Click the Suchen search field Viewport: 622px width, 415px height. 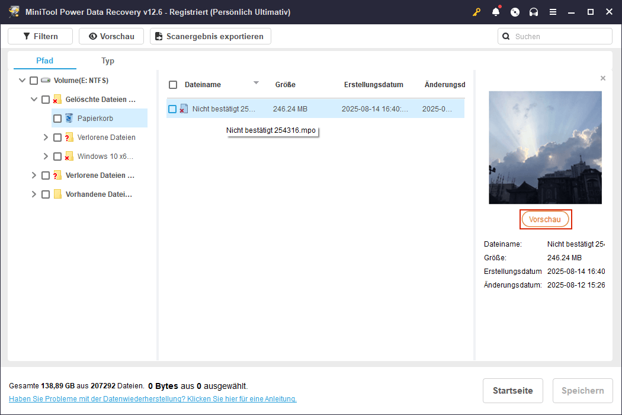tap(555, 36)
